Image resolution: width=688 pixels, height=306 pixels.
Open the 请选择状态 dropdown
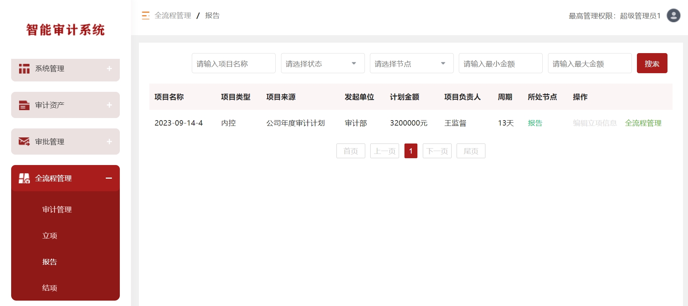(x=322, y=63)
